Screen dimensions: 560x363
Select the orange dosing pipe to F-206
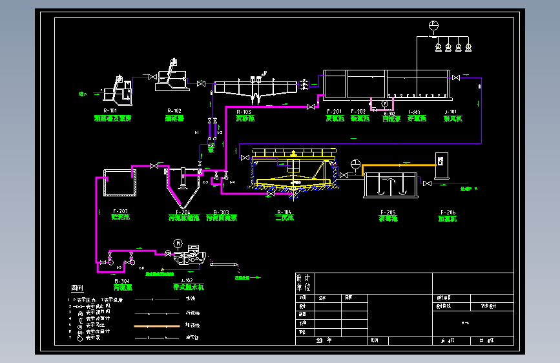pos(399,165)
